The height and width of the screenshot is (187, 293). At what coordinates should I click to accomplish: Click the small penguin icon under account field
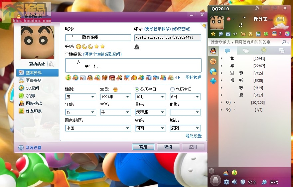[137, 47]
